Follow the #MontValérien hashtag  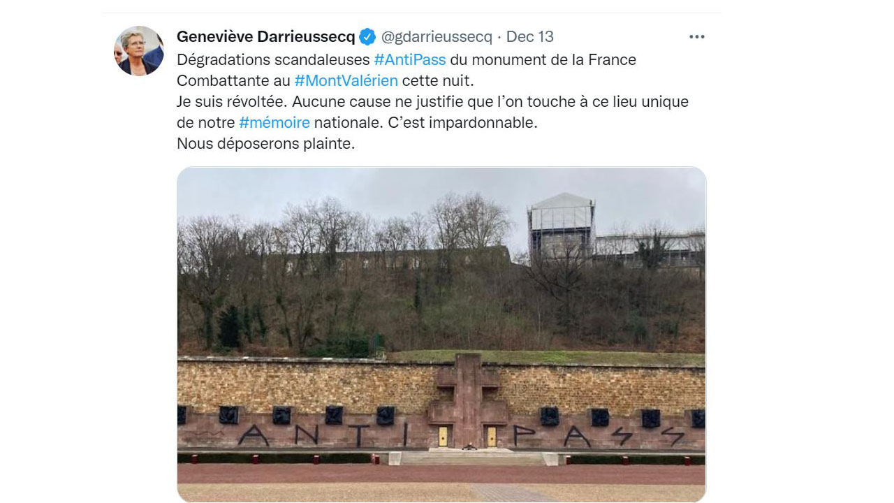coord(346,81)
